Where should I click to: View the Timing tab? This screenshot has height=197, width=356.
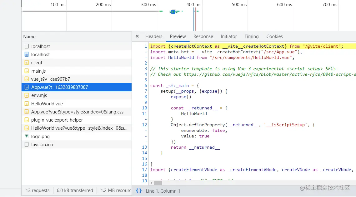[x=251, y=36]
